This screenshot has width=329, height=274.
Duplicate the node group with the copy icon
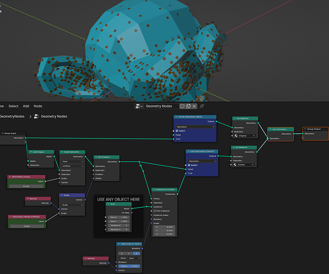[188, 106]
